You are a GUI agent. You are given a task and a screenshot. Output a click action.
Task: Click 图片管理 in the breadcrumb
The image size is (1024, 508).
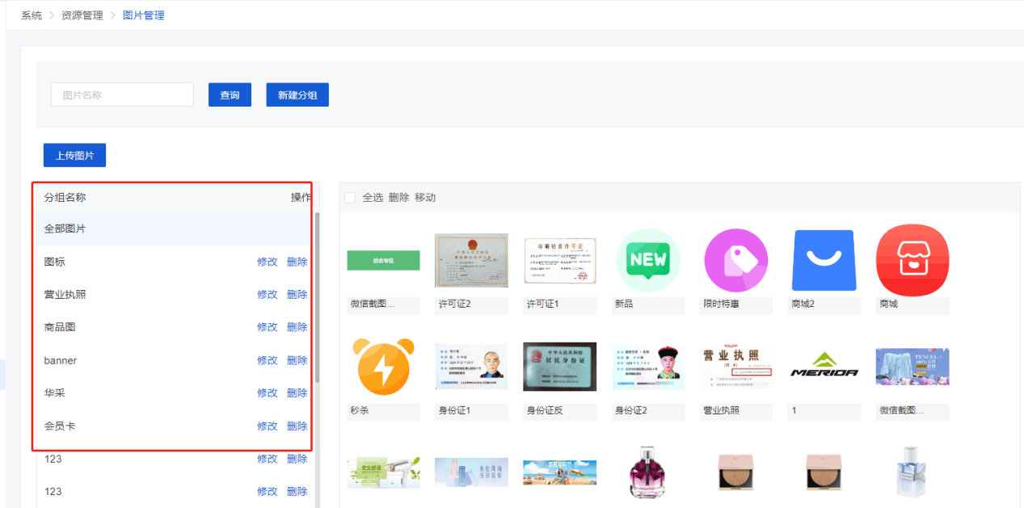click(144, 15)
